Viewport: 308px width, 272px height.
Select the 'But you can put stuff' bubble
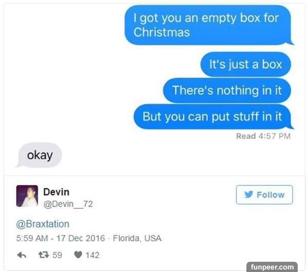(213, 117)
